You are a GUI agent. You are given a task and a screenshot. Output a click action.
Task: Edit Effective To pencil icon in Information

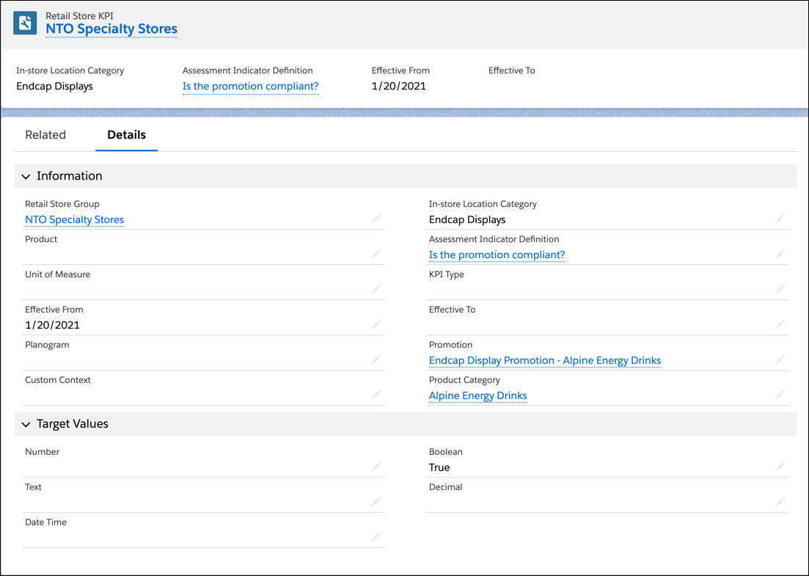coord(780,324)
